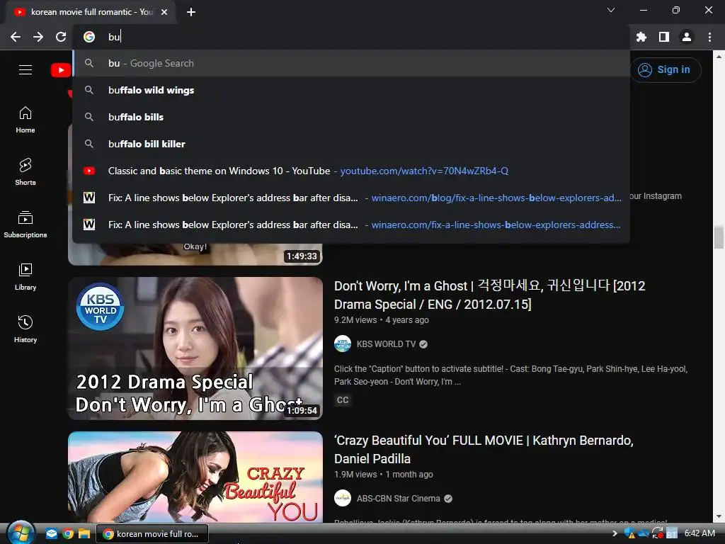Open the file explorer folder taskbar icon

pyautogui.click(x=84, y=534)
